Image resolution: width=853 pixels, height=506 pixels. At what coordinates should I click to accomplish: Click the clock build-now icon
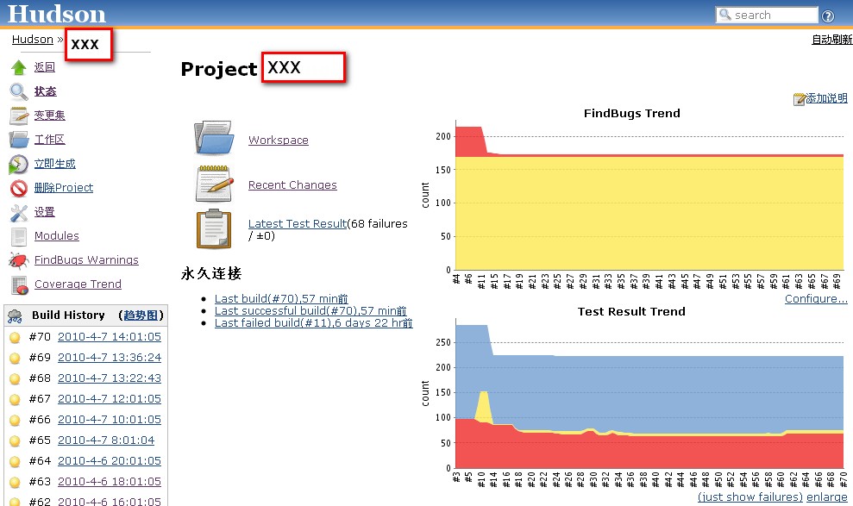[18, 164]
